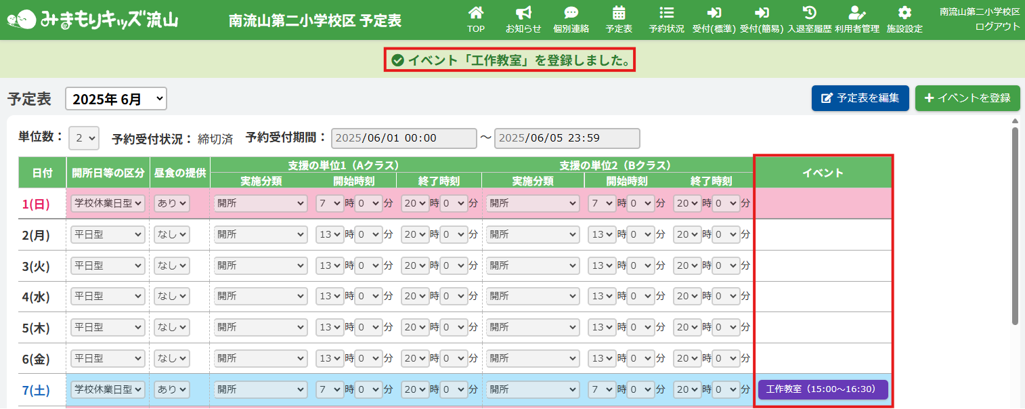Click the 予定表を編集 button
1025x409 pixels.
[860, 98]
